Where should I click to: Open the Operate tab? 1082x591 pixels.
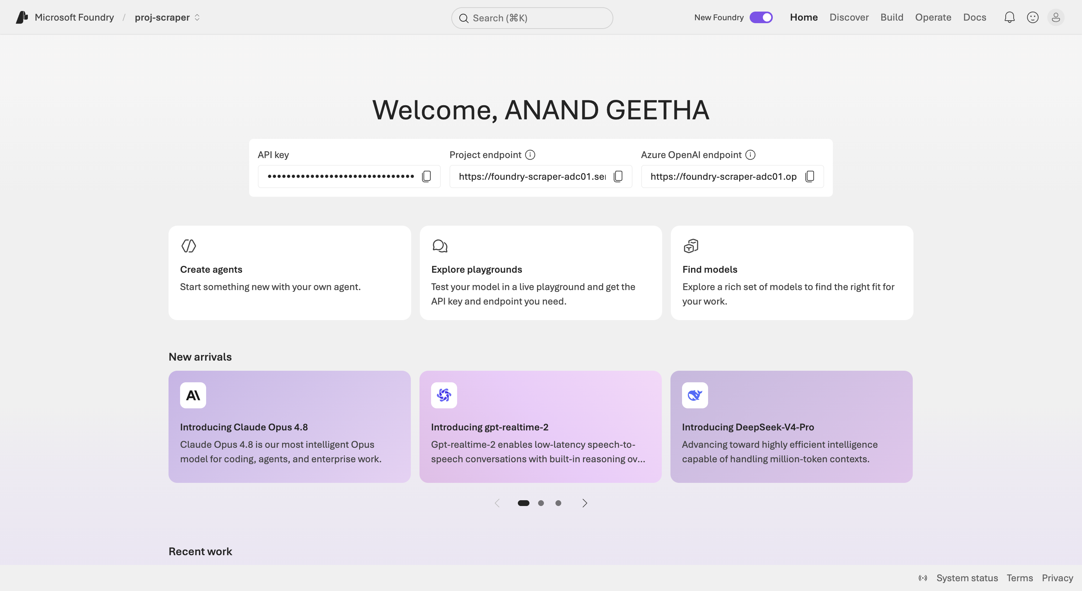coord(933,17)
